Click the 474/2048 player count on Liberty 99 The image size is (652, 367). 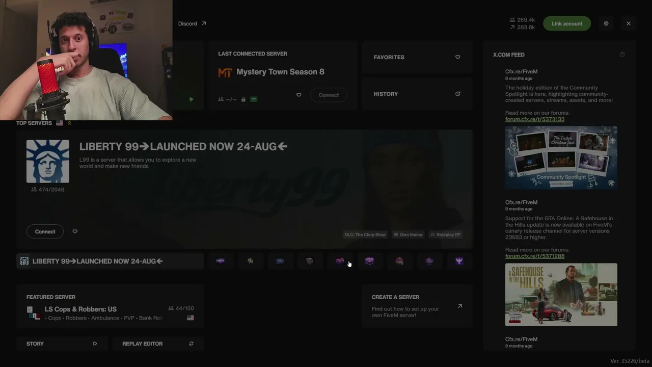click(x=48, y=190)
